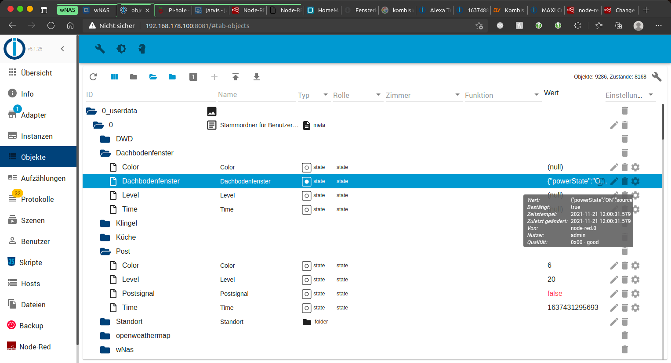Open Dateien in the sidebar

coord(38,305)
